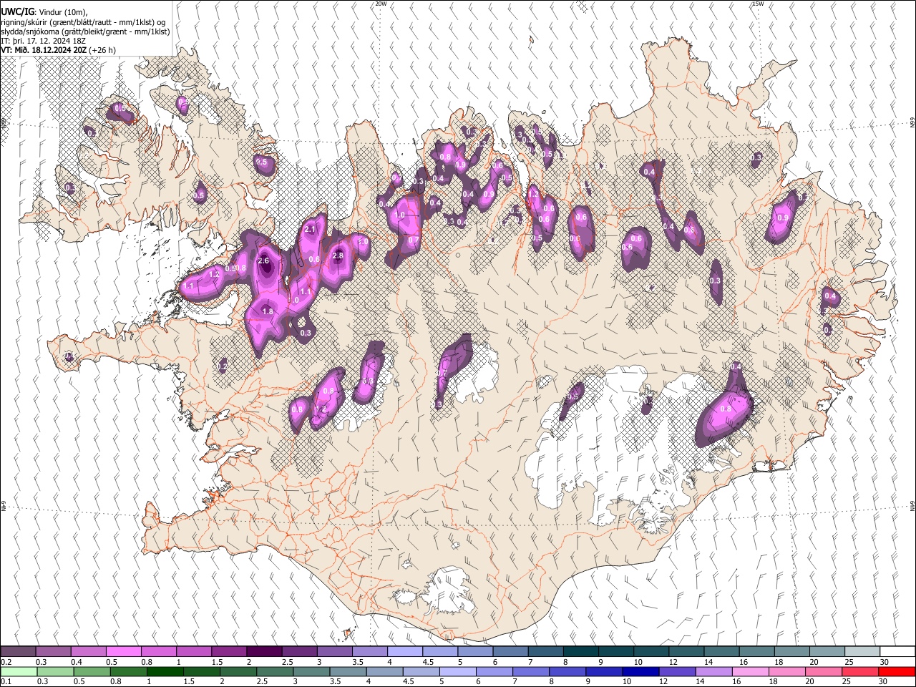The image size is (916, 687).
Task: Select the 'rigning/skúrir' description line
Action: (83, 22)
